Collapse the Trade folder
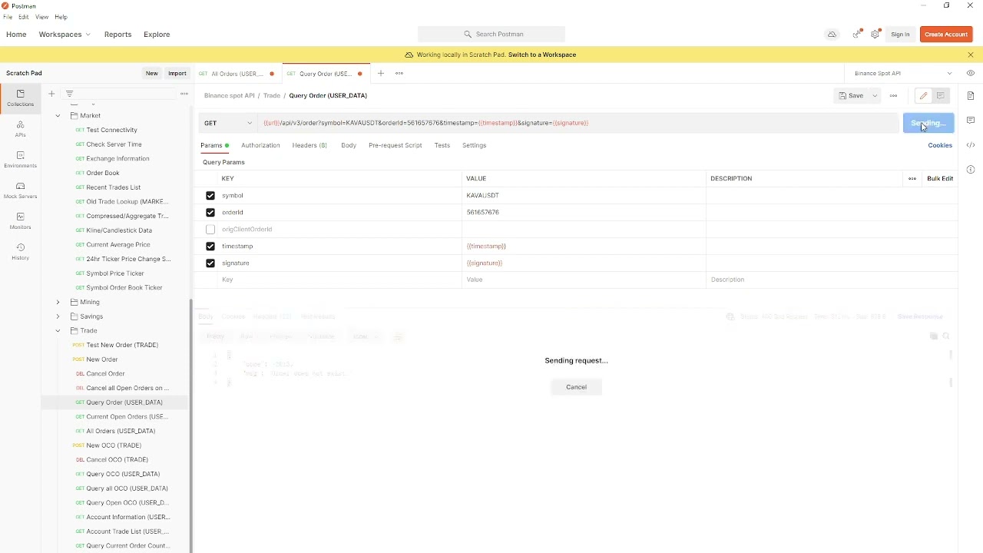983x553 pixels. (58, 331)
